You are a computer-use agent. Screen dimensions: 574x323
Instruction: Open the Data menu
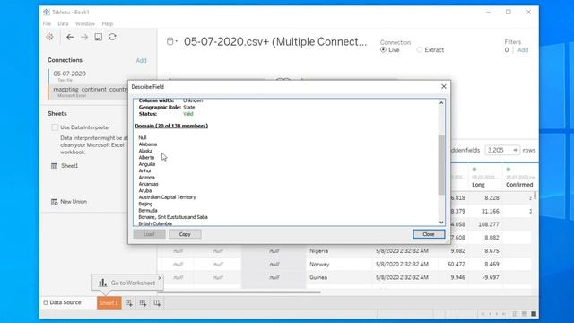(63, 23)
